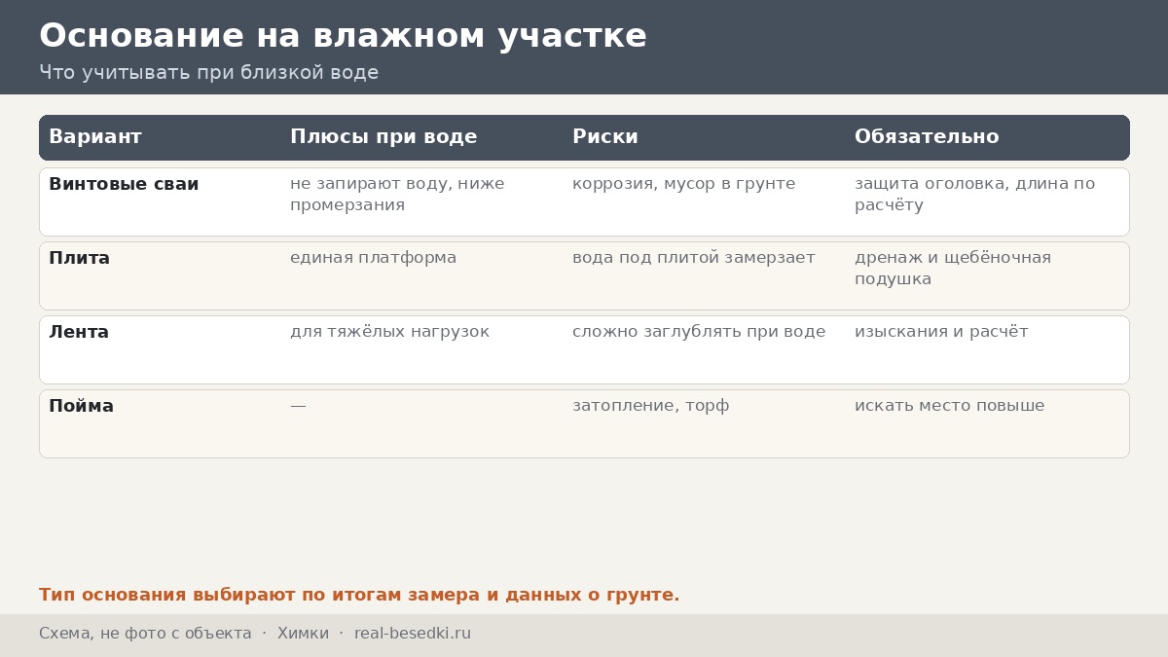The width and height of the screenshot is (1168, 657).
Task: Click the title 'Основание на влажном участке'
Action: click(343, 36)
